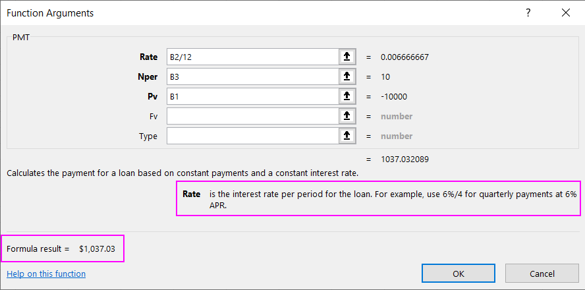
Task: Click the range selector icon for Fv
Action: click(347, 116)
